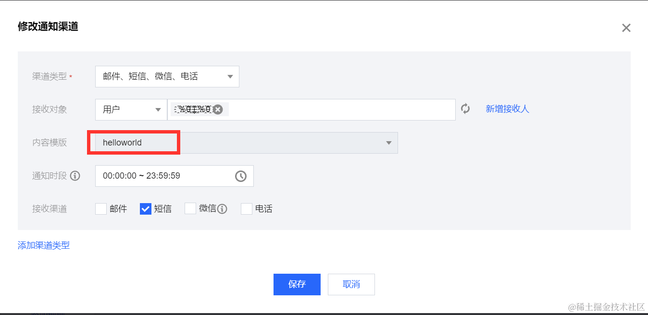
Task: Click the 保存 save button
Action: pyautogui.click(x=297, y=284)
